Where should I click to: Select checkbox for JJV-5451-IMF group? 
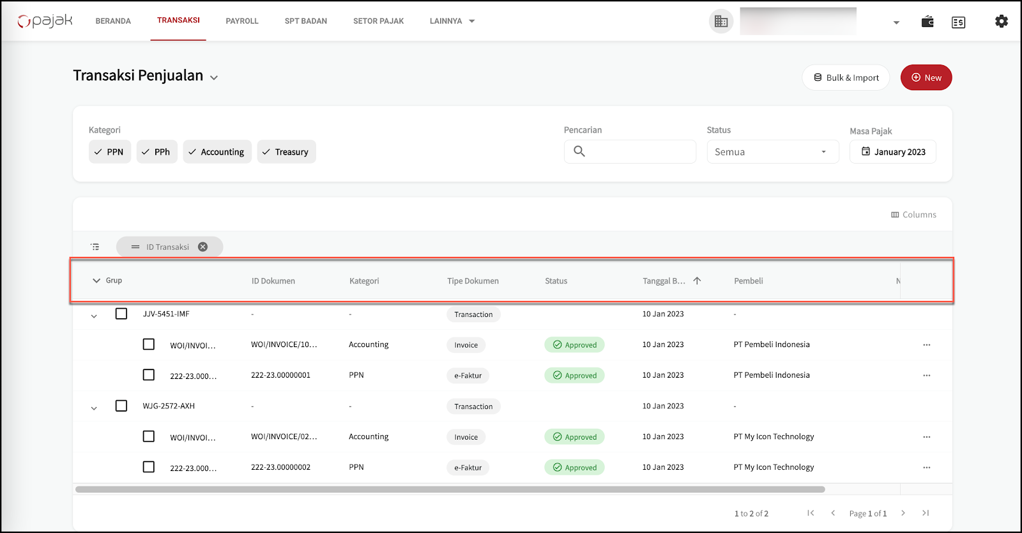(121, 314)
